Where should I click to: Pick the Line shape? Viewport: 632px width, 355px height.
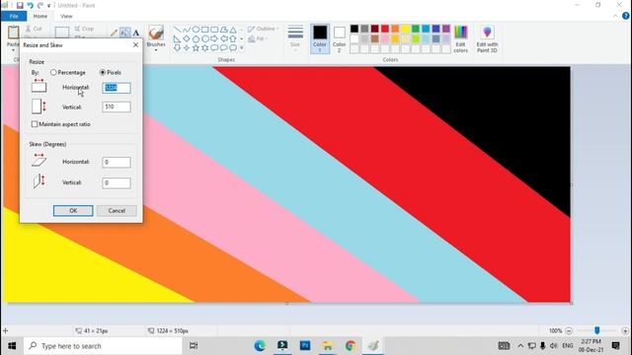(177, 30)
